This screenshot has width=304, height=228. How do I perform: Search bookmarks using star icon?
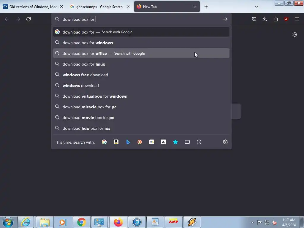point(175,142)
